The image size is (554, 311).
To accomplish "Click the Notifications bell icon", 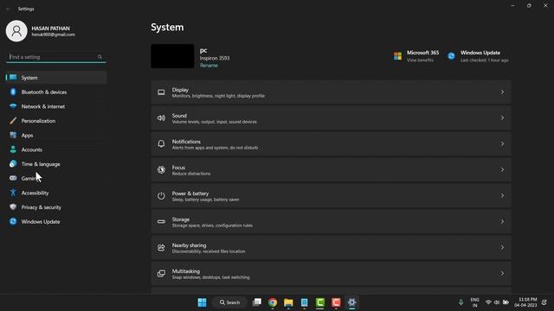I will click(161, 144).
